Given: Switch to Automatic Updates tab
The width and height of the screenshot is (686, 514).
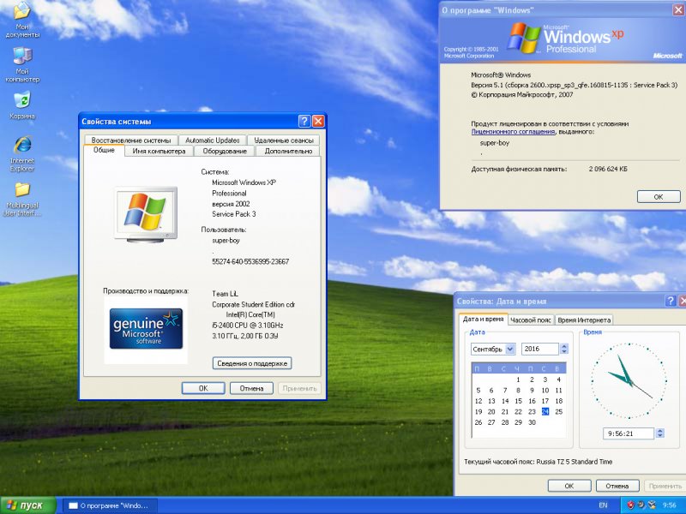Looking at the screenshot, I should click(x=212, y=140).
